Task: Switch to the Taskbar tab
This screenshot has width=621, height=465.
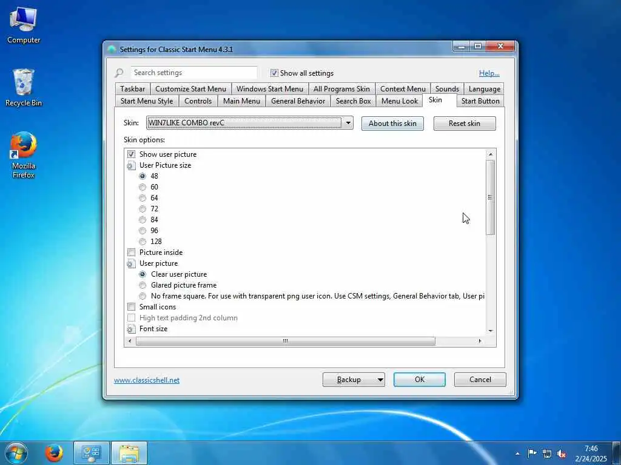Action: coord(133,89)
